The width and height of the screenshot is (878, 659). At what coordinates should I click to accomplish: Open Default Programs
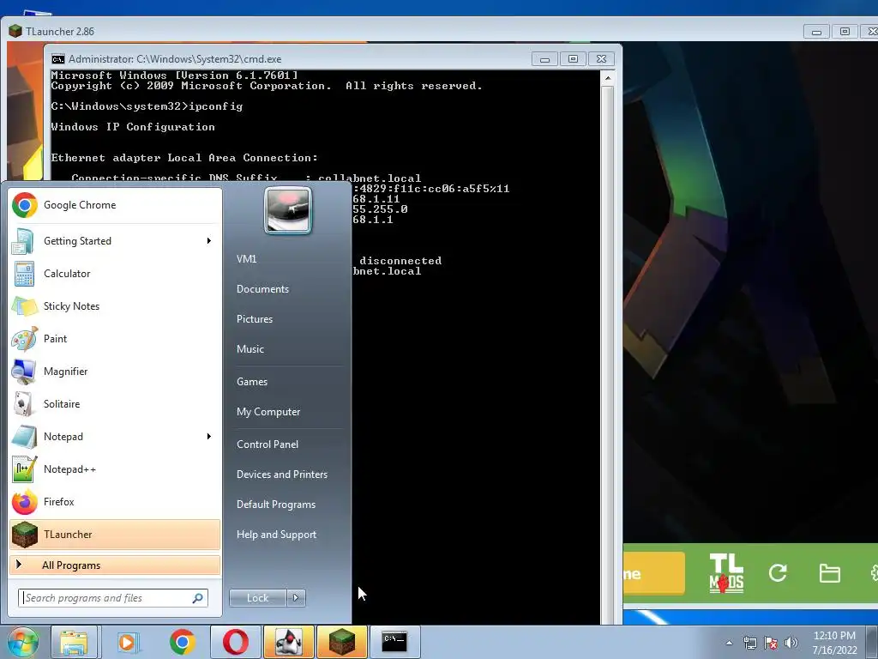click(x=276, y=505)
